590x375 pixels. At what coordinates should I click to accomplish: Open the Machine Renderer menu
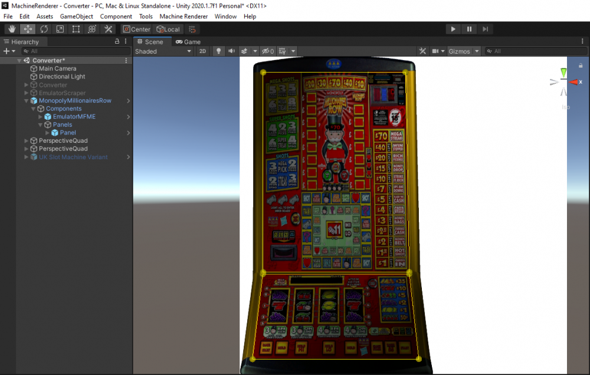pos(183,16)
